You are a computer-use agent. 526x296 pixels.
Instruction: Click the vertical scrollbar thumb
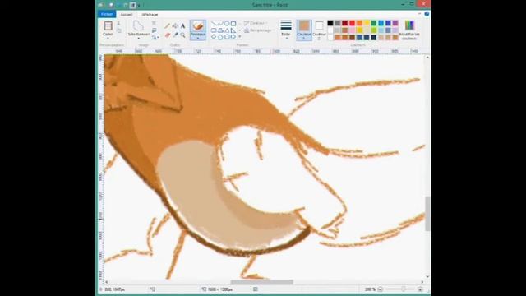click(x=427, y=214)
